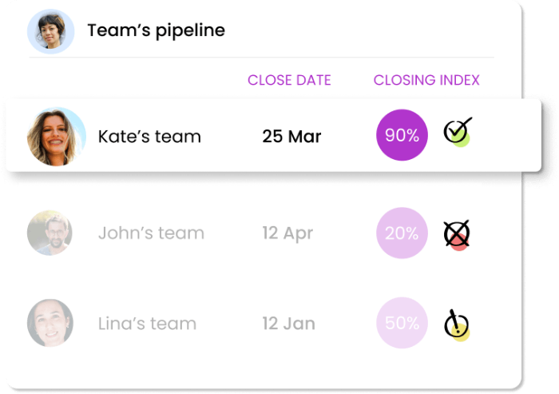Click Lina's profile photo
The image size is (559, 394).
(50, 323)
